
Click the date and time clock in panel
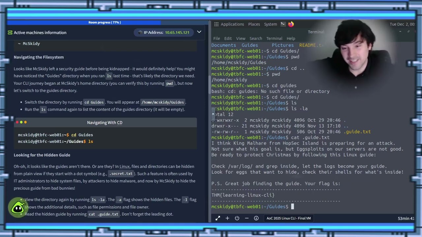[402, 24]
